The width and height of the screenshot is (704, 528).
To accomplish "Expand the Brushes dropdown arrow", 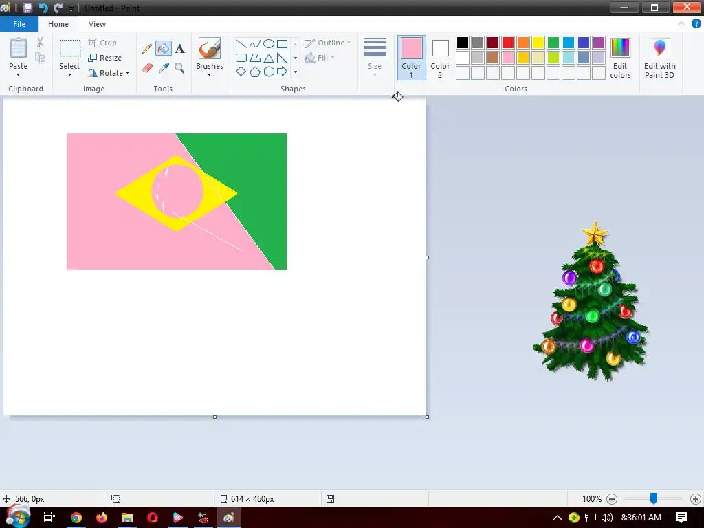I will coord(209,74).
